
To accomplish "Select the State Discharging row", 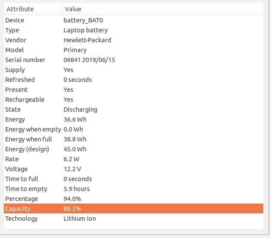I will pos(134,110).
